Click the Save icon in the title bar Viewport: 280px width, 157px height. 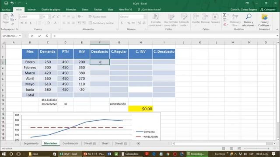pos(6,3)
